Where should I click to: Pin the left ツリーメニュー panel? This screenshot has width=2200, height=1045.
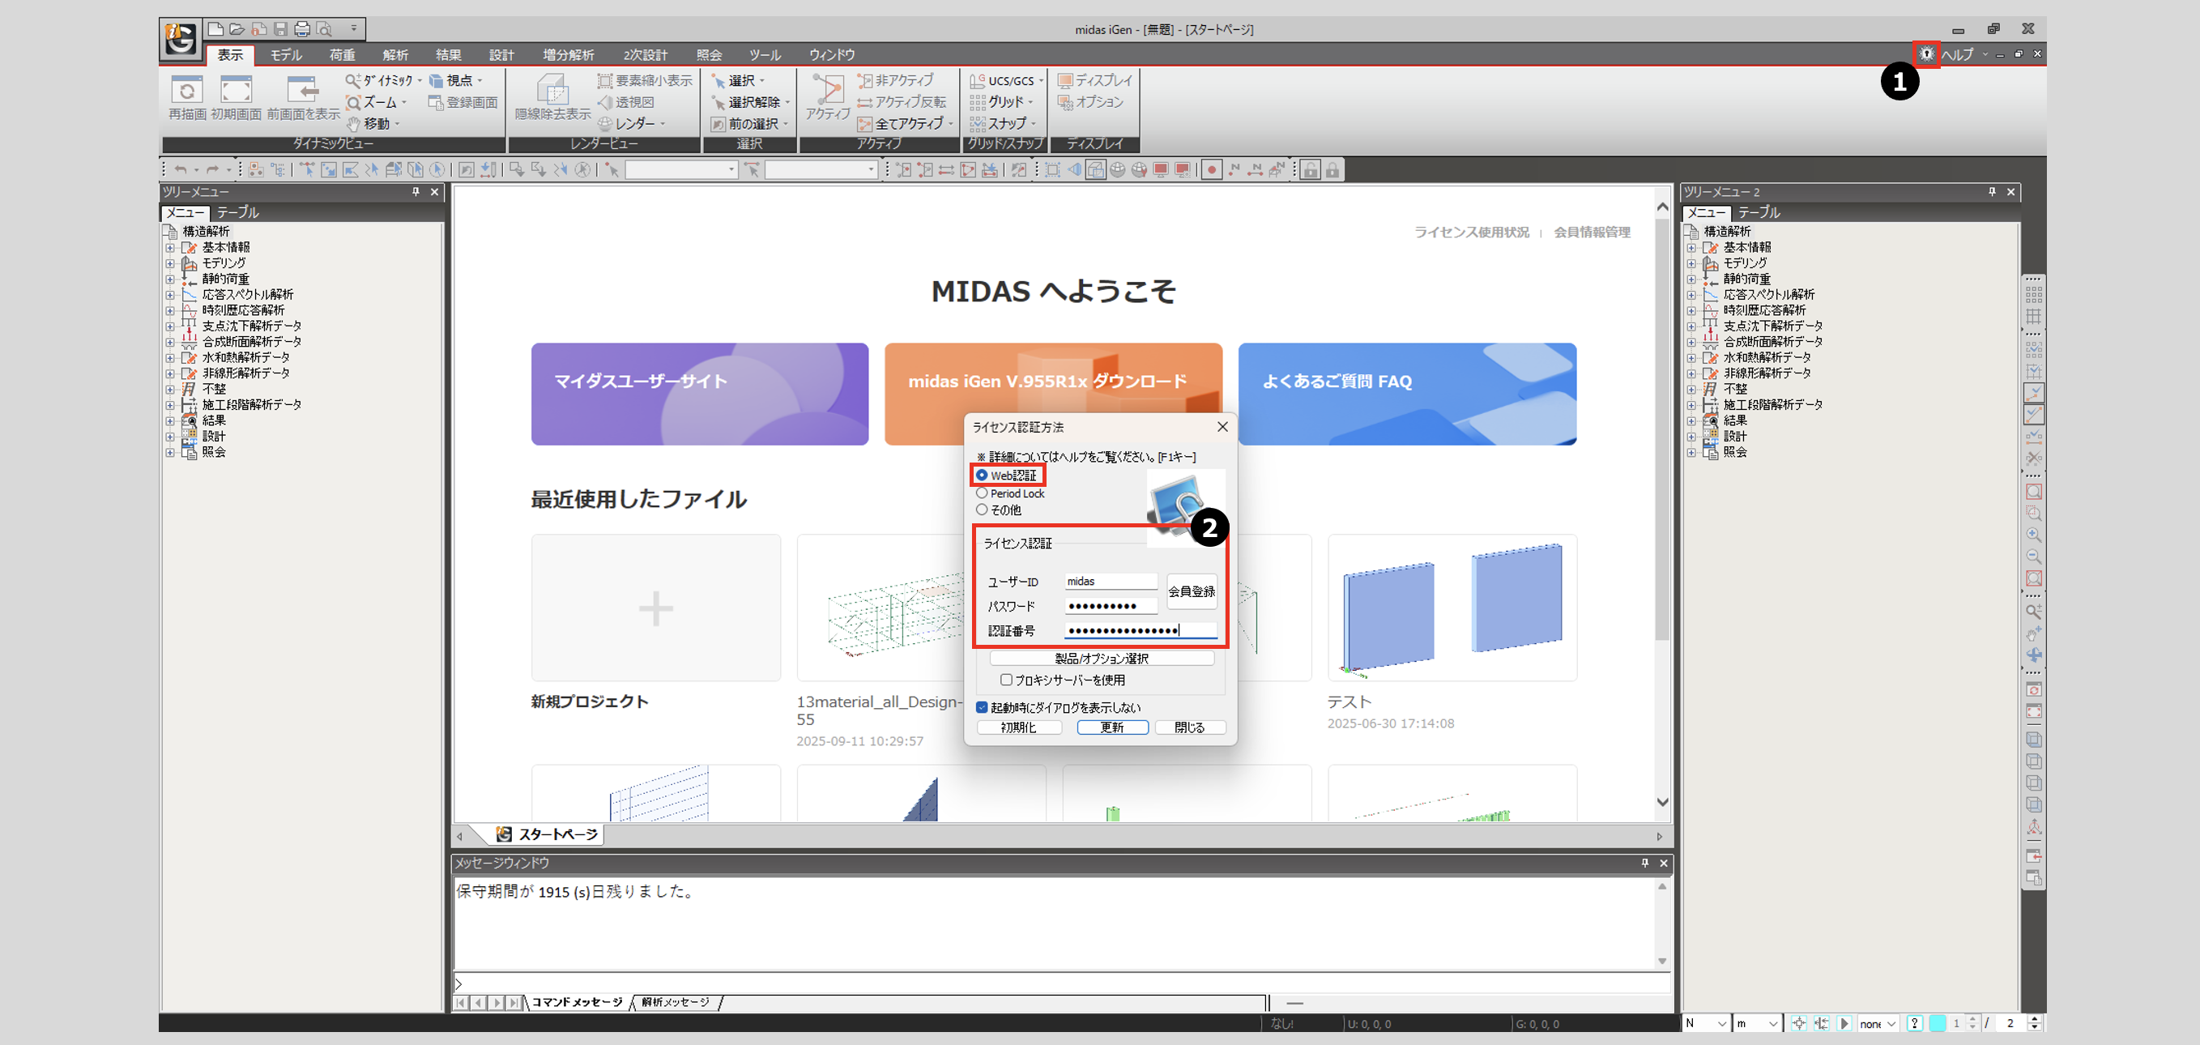416,192
